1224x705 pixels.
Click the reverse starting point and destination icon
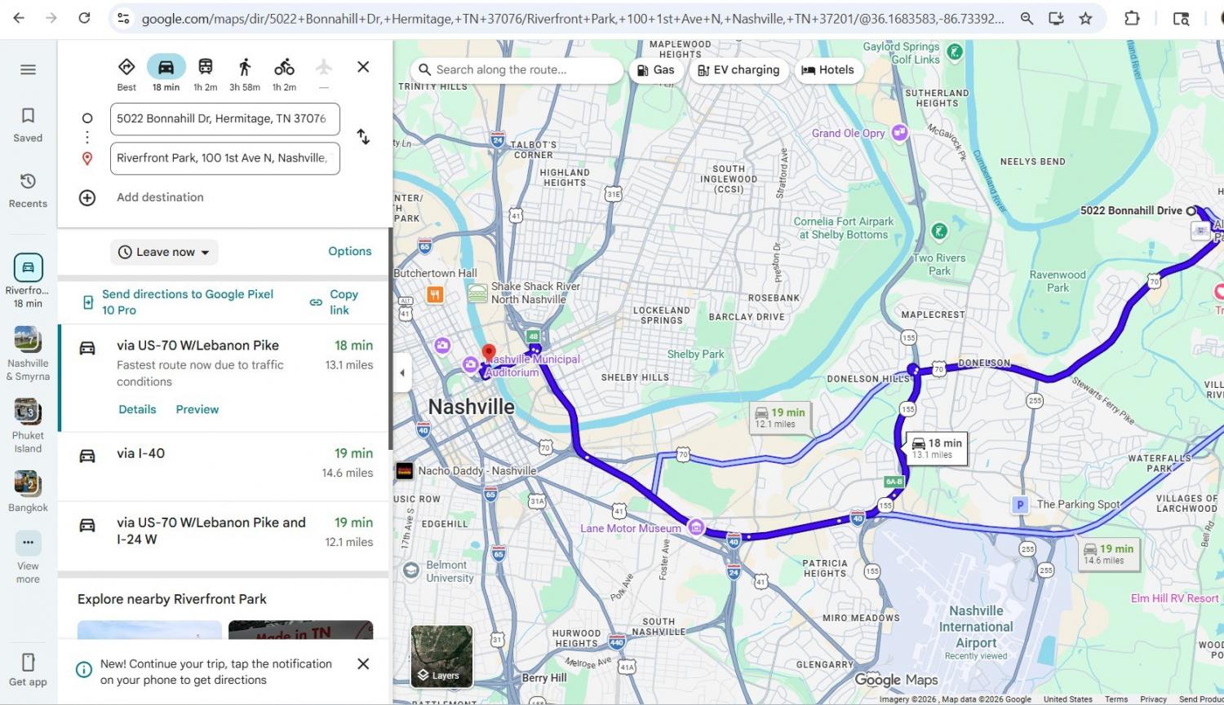click(363, 138)
